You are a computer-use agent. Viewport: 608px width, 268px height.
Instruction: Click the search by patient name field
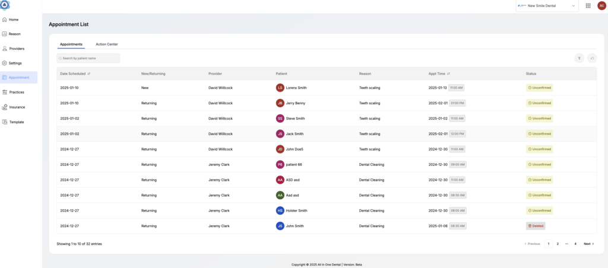(89, 58)
